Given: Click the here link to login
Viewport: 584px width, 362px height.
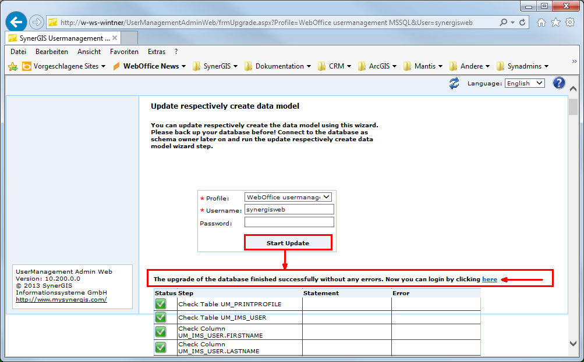Looking at the screenshot, I should tap(489, 279).
